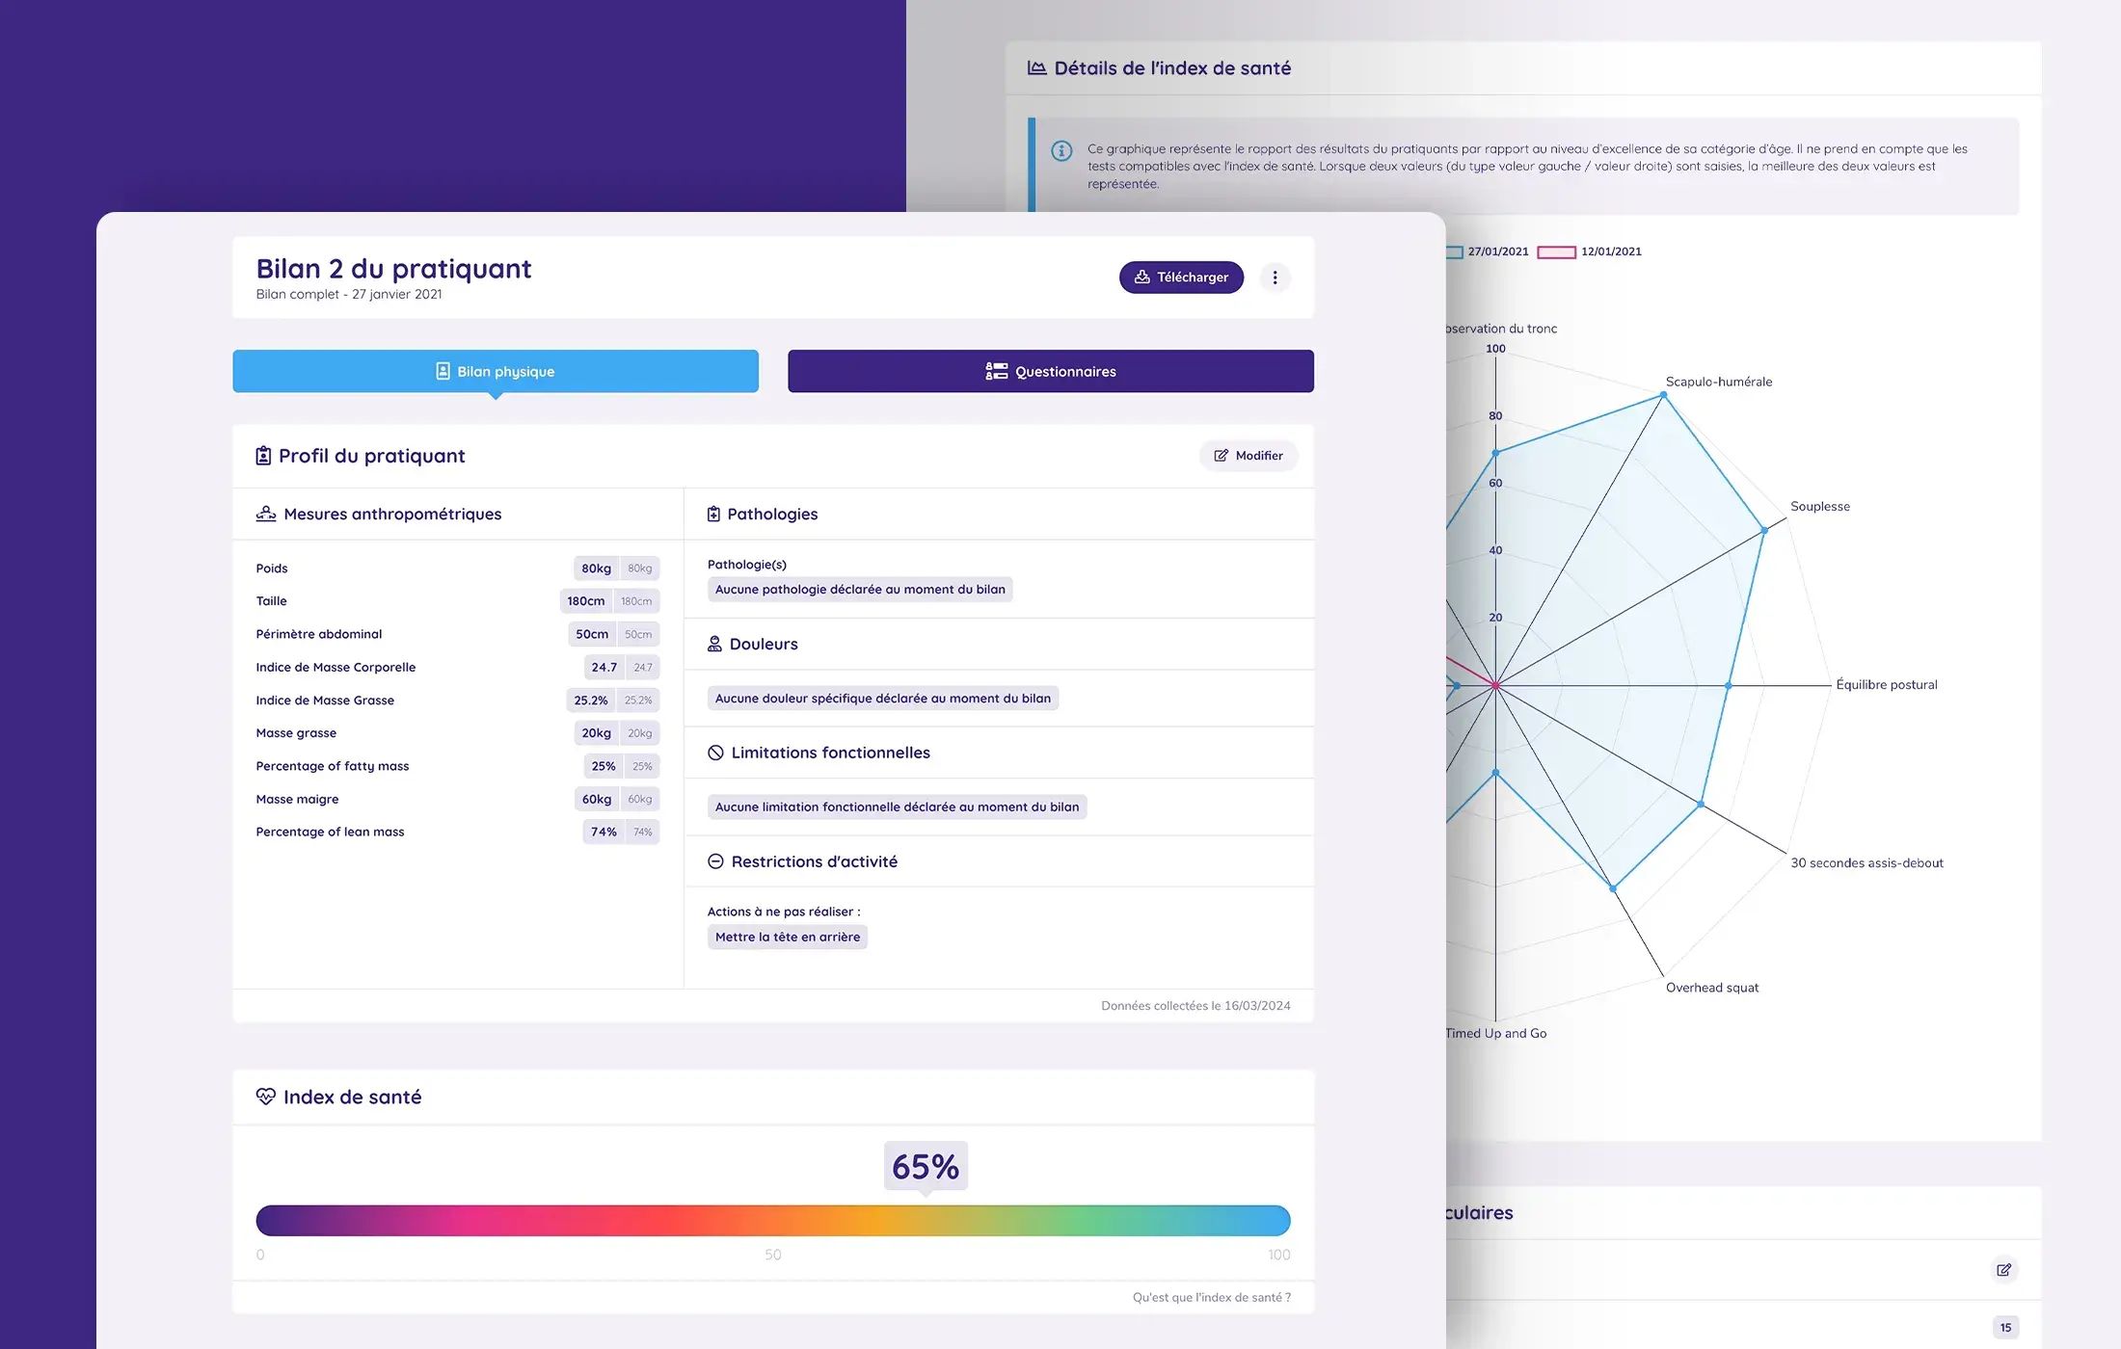The image size is (2121, 1349).
Task: Click the Mesures anthropométriques scale icon
Action: click(266, 514)
